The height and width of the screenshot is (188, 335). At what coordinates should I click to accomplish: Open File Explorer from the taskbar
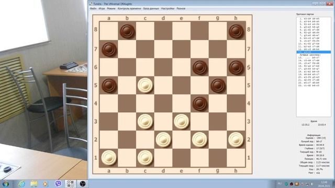coord(33,183)
